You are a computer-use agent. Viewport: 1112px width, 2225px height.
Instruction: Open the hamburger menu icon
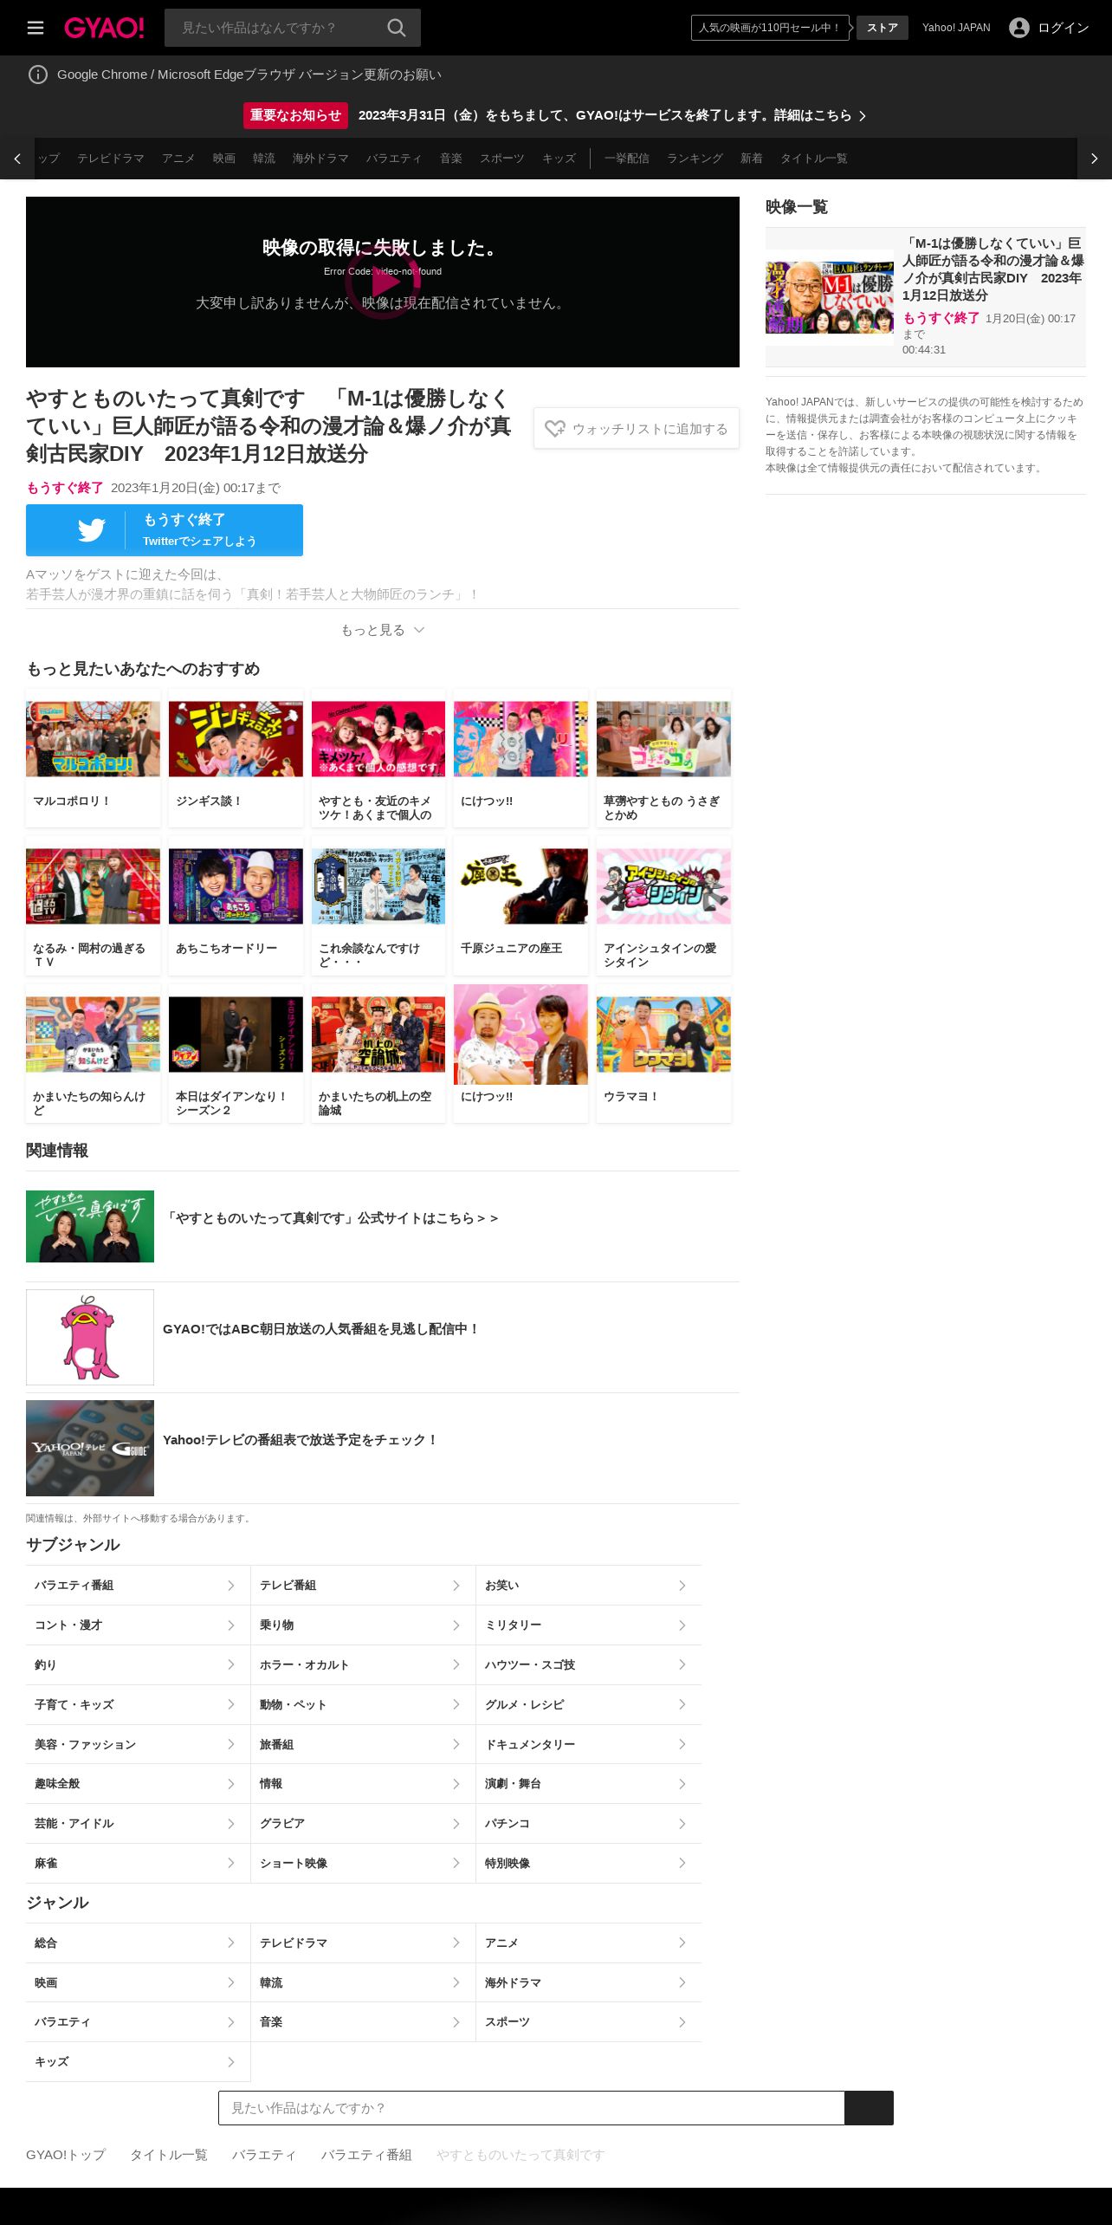coord(36,28)
